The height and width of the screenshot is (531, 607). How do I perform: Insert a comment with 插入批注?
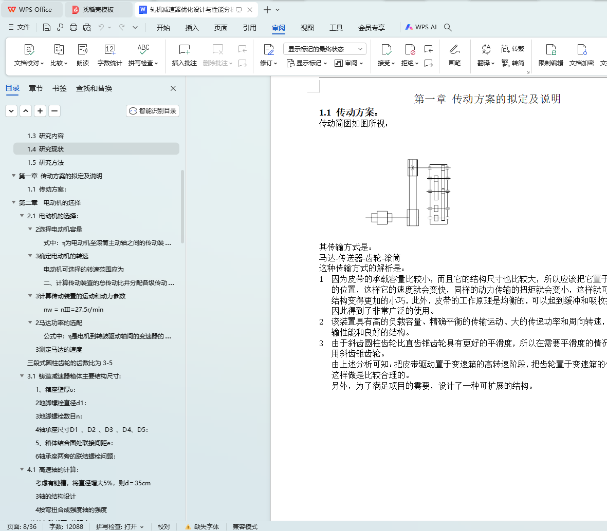click(x=185, y=55)
